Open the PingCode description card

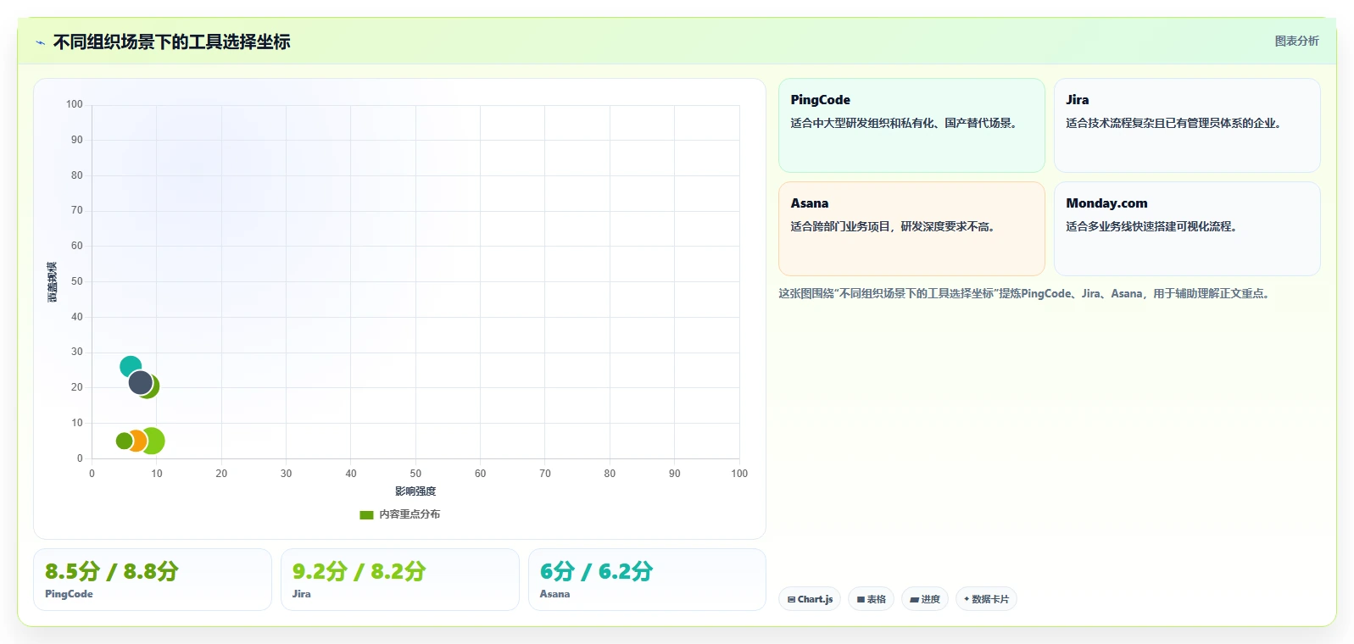911,125
